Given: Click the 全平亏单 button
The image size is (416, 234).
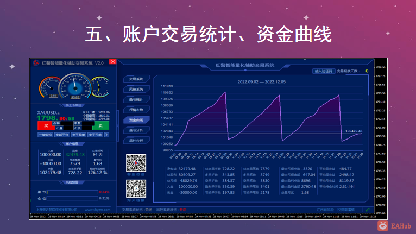Looking at the screenshot, I should pos(95,135).
